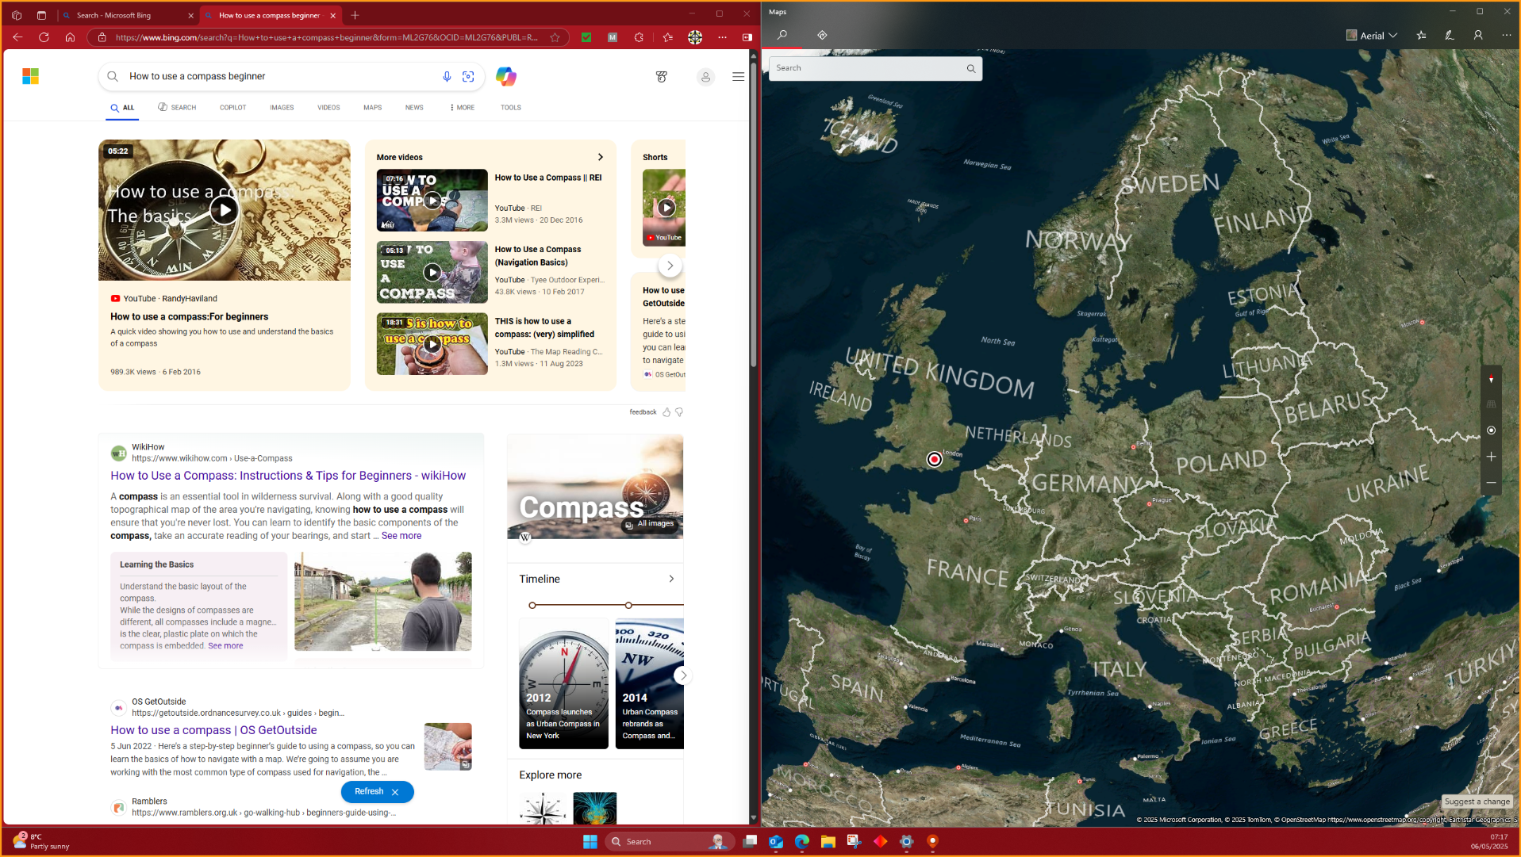
Task: Open Edge Settings and more menu
Action: 722,37
